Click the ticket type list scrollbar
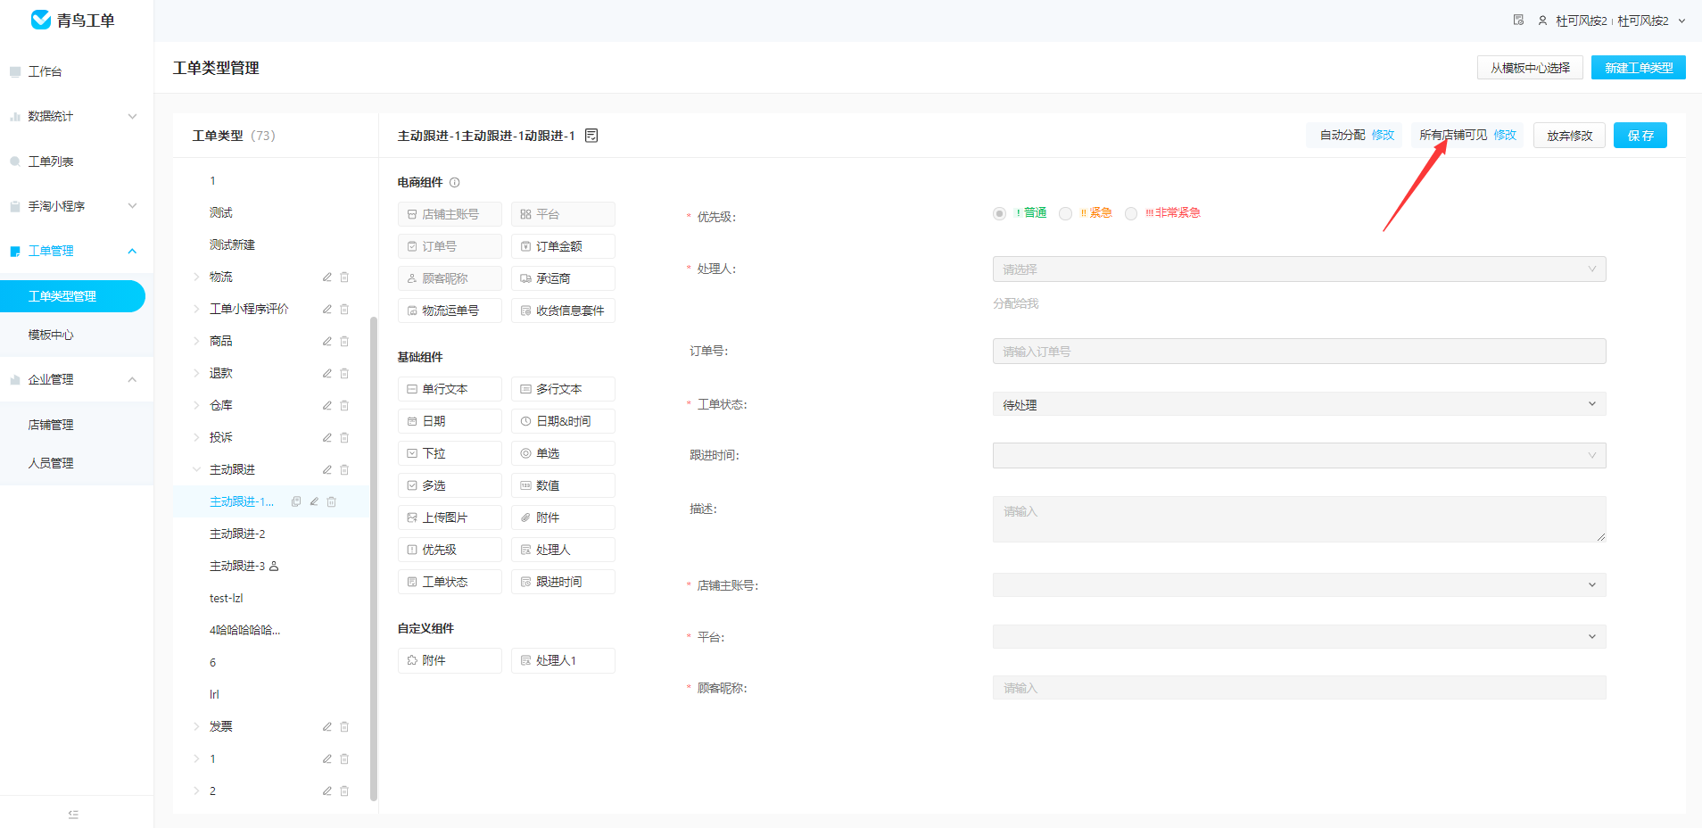 374,559
